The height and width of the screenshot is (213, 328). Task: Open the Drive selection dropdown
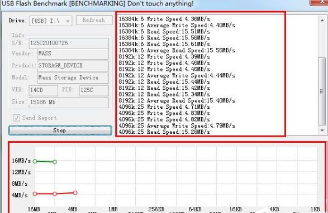coord(51,21)
